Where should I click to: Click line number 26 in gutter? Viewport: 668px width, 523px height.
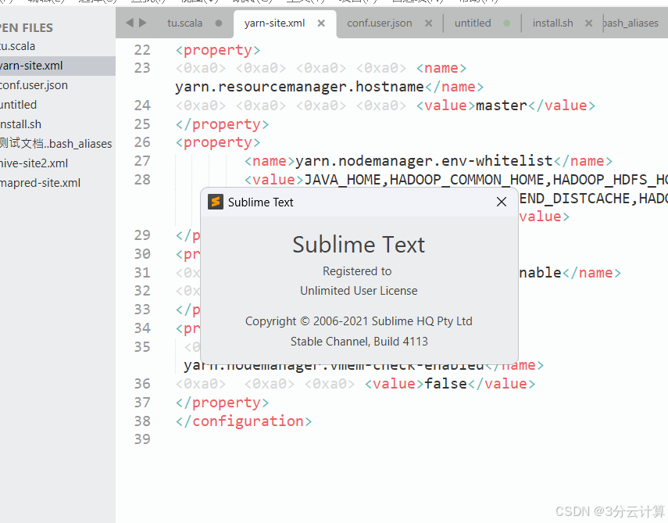click(x=142, y=142)
